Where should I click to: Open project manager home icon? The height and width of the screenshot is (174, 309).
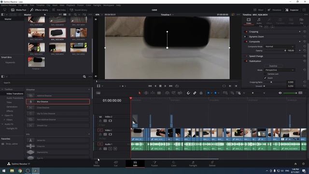click(x=295, y=164)
